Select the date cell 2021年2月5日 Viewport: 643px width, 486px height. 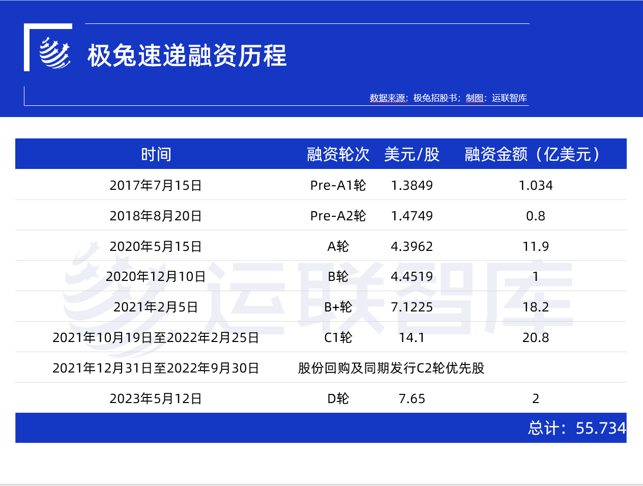pyautogui.click(x=156, y=307)
